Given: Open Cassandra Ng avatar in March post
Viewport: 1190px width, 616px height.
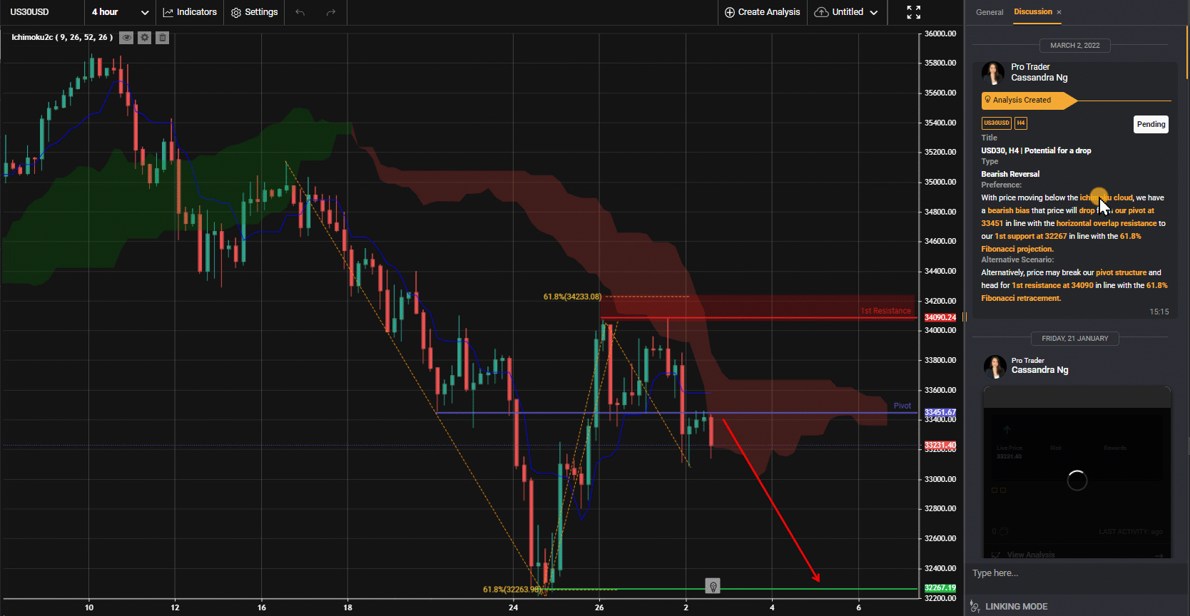Looking at the screenshot, I should click(993, 73).
